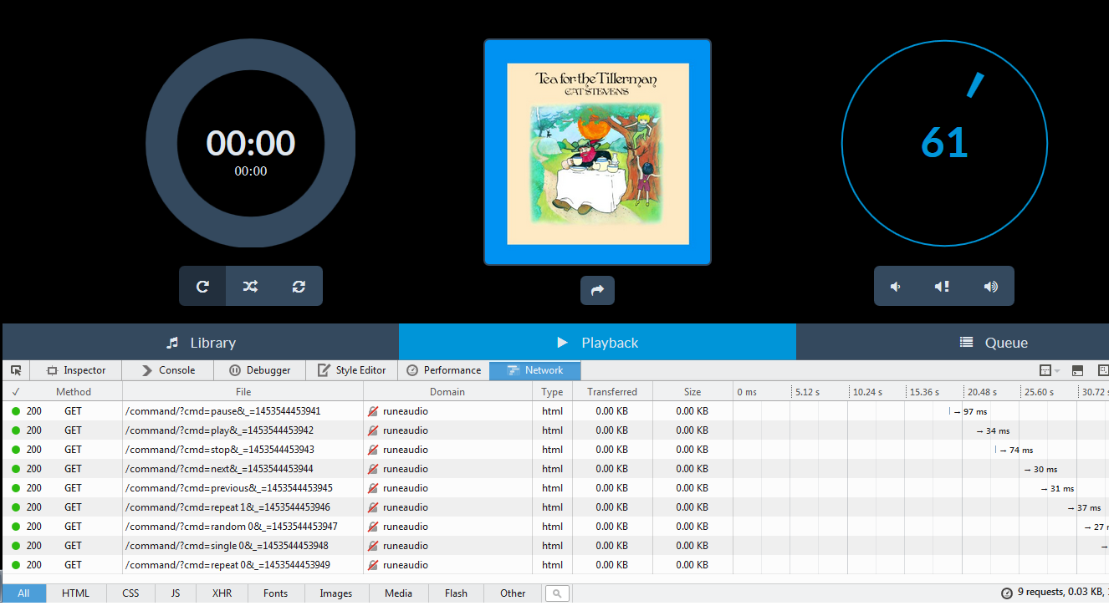Filter requests by CSS
Image resolution: width=1109 pixels, height=611 pixels.
(130, 593)
